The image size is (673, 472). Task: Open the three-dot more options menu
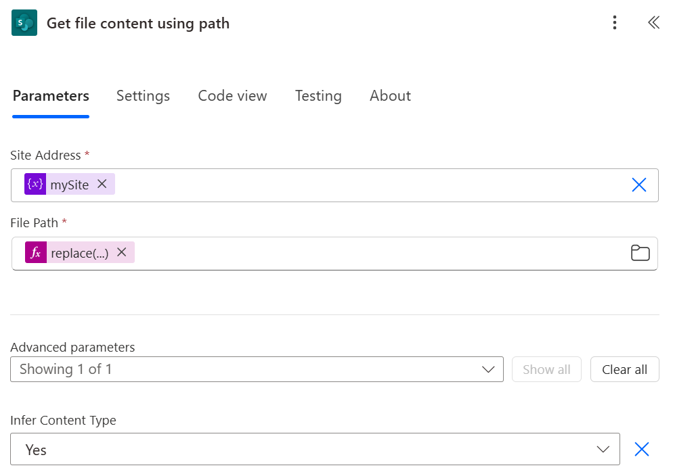click(615, 22)
